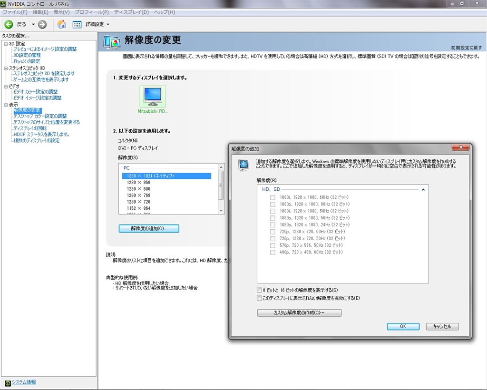Screen dimensions: 487x390
Task: Check 576p 720x576 50Hz checkbox
Action: click(x=273, y=245)
